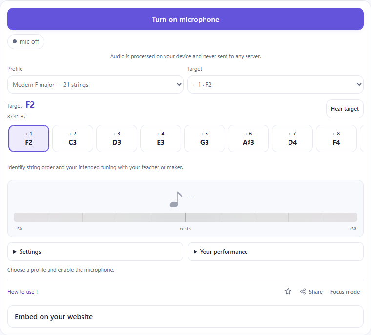Image resolution: width=371 pixels, height=335 pixels.
Task: Select string 7 D4 chip
Action: click(292, 138)
